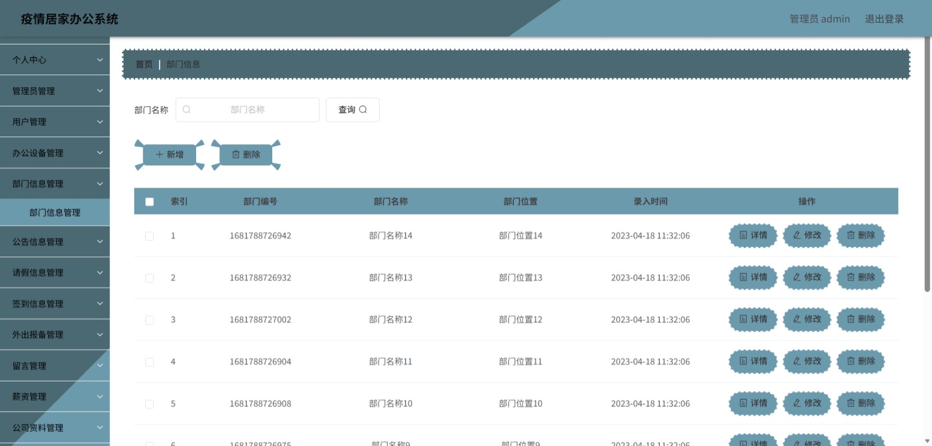Open 详情 for row 部门名称13
This screenshot has width=932, height=446.
tap(753, 277)
